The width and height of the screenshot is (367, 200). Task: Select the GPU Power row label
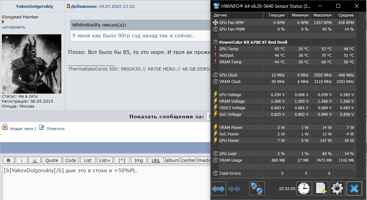pos(229,140)
